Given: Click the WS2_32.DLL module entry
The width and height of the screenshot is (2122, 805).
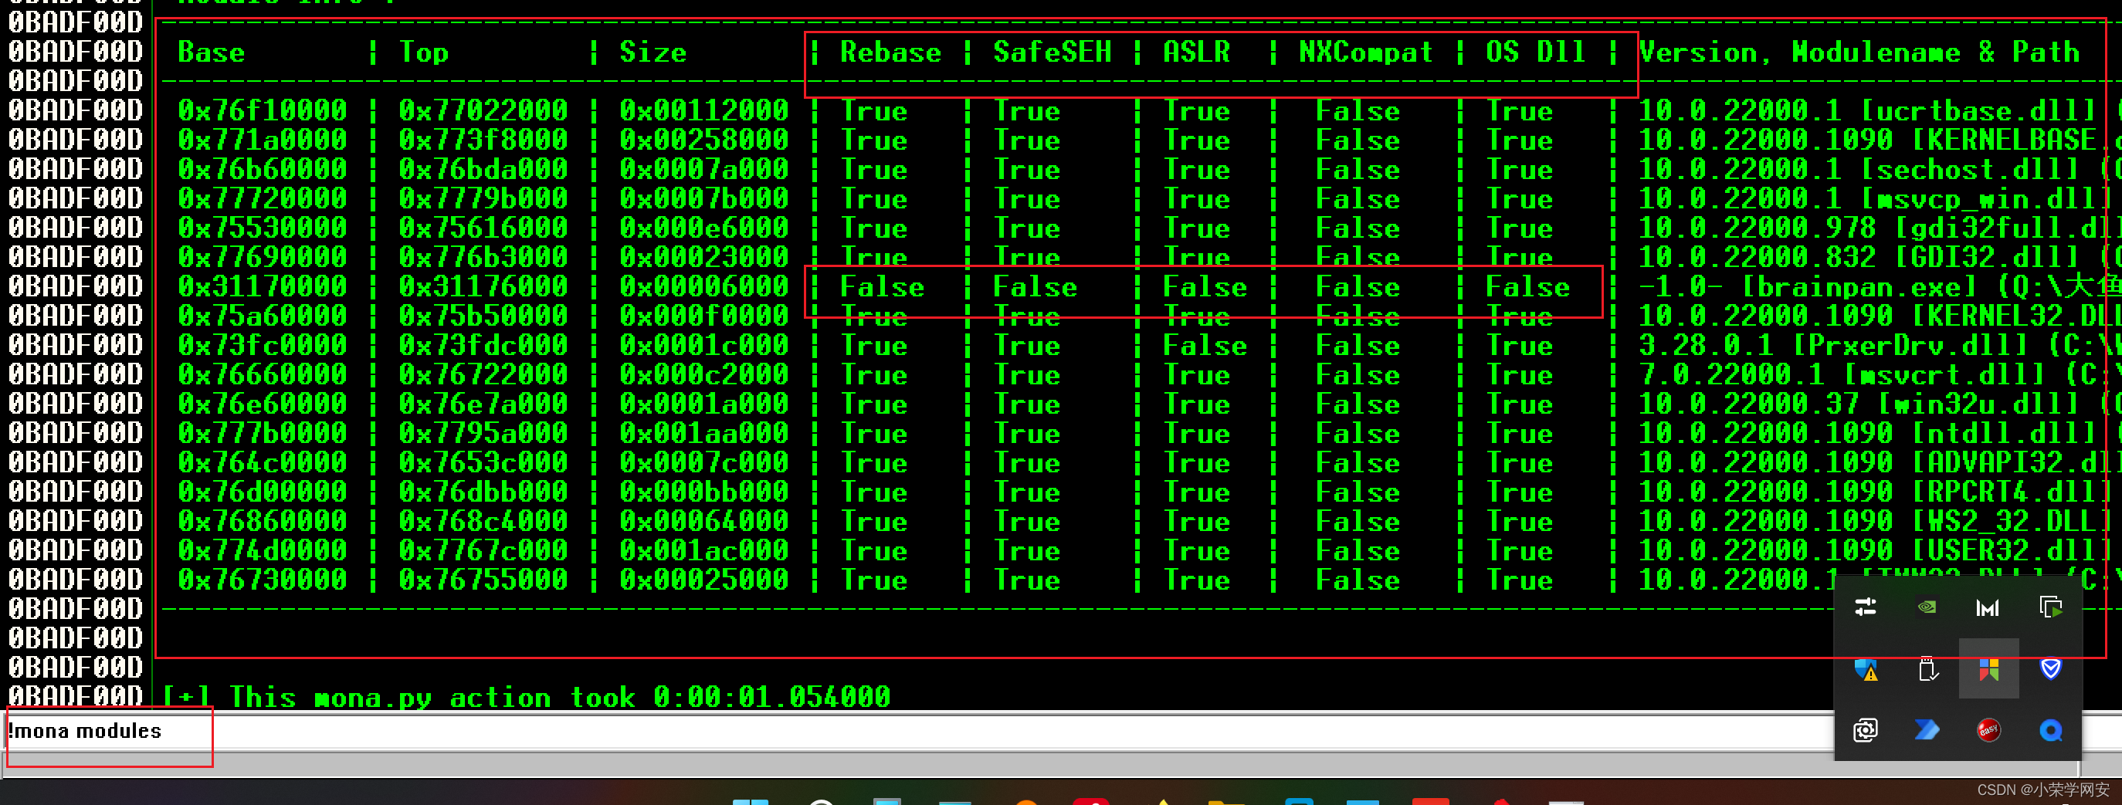Looking at the screenshot, I should click(x=2012, y=521).
